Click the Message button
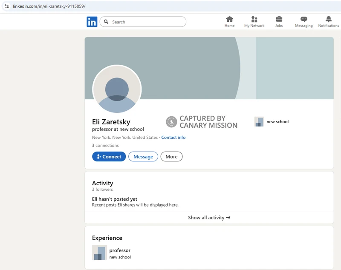 [x=143, y=157]
